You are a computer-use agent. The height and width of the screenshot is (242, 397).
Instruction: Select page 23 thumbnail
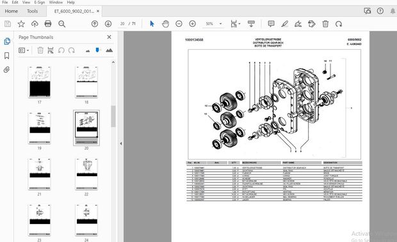click(39, 220)
